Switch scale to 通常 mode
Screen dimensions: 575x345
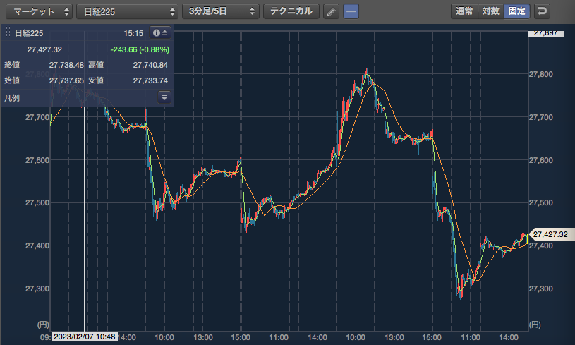click(465, 11)
